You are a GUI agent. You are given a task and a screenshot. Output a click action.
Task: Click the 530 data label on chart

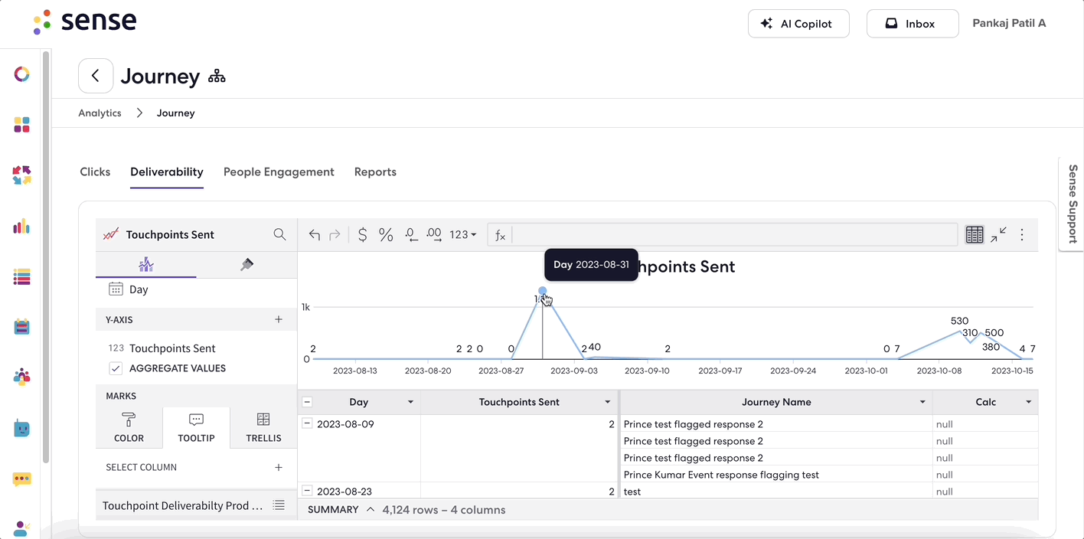959,321
